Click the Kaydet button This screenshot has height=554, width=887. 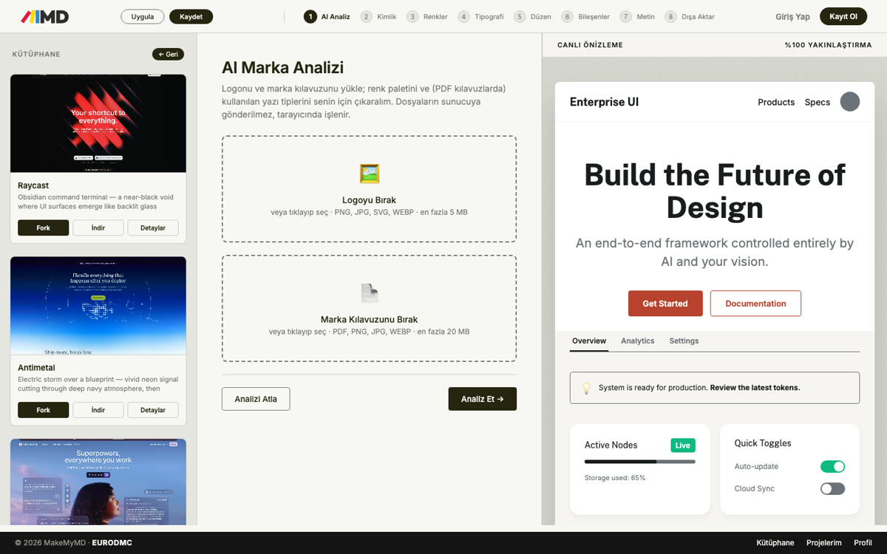191,16
